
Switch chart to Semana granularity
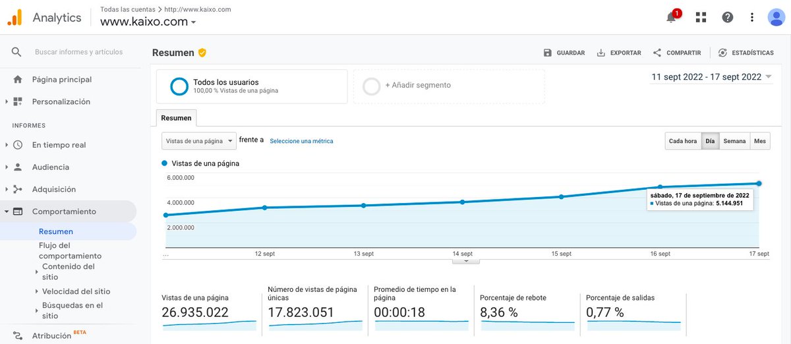pyautogui.click(x=734, y=141)
